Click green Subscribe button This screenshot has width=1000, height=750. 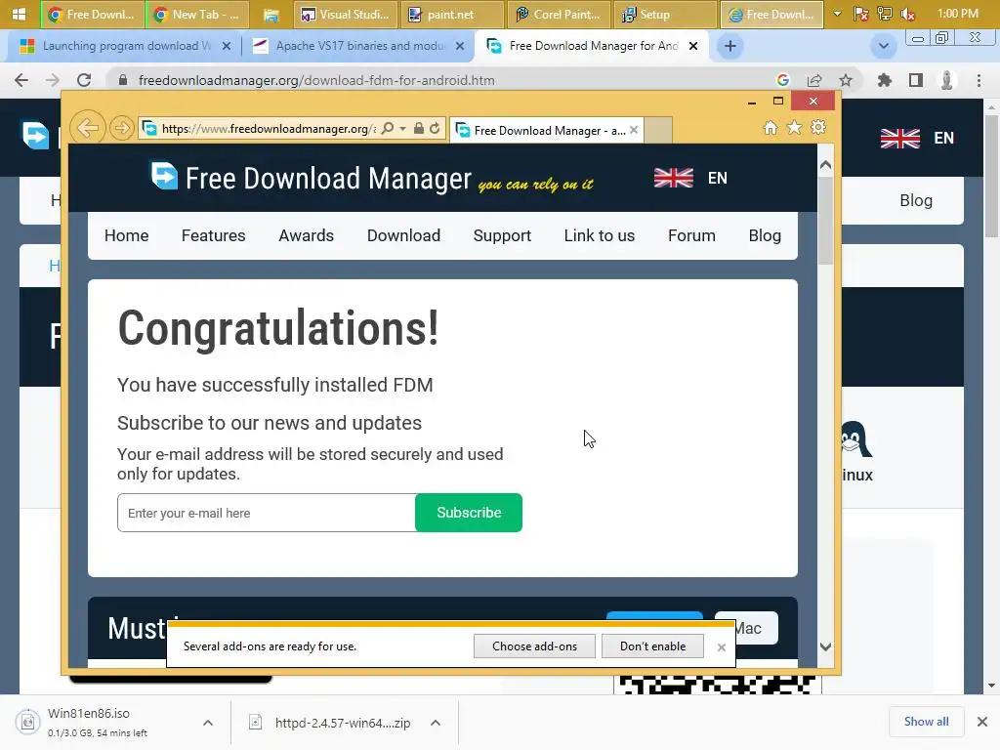(x=469, y=512)
